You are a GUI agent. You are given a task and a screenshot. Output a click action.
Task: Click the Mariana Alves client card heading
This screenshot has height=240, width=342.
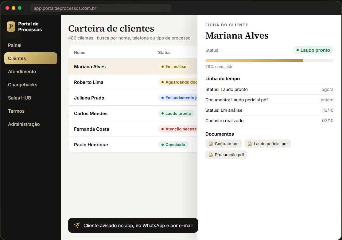tap(237, 36)
